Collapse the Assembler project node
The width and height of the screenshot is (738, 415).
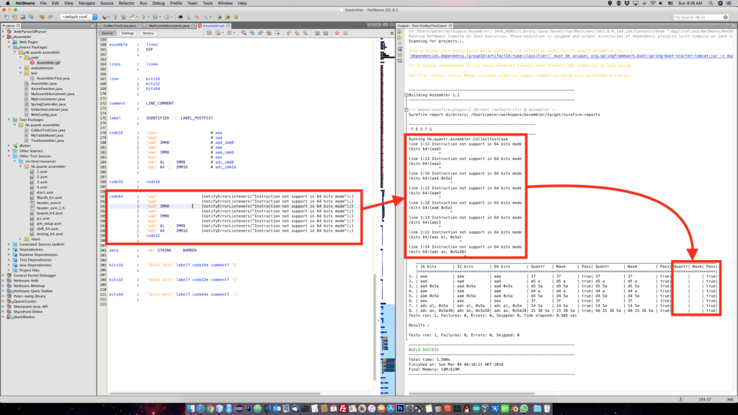tap(4, 37)
